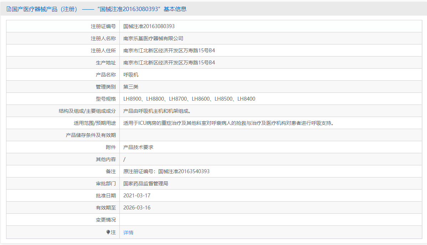
Task: Click the page title 国产医疗器械产品（注册）
Action: 45,9
